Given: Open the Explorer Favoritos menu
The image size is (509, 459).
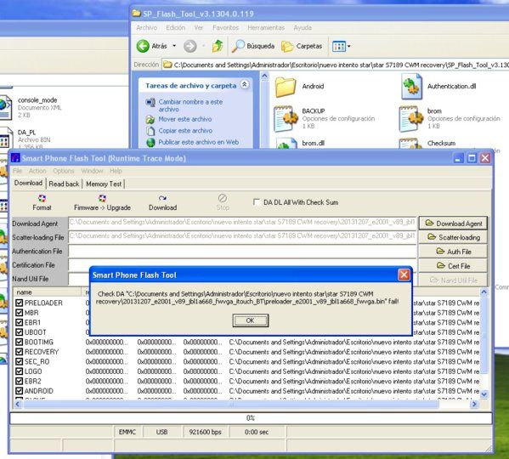Looking at the screenshot, I should tap(226, 27).
